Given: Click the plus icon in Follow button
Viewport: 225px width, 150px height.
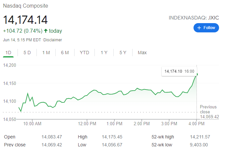Looking at the screenshot, I should [199, 28].
